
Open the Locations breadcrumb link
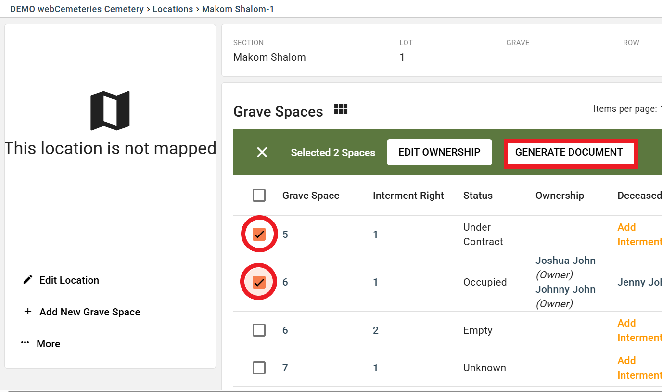(173, 9)
